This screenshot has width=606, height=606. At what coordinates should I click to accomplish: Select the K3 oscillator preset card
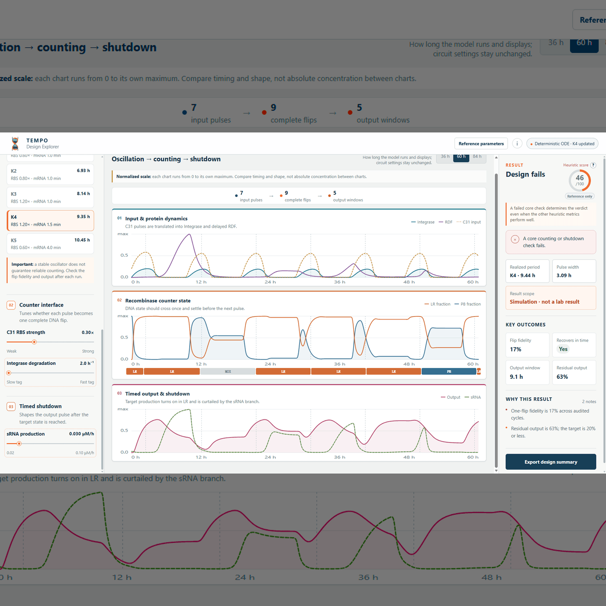[x=50, y=197]
